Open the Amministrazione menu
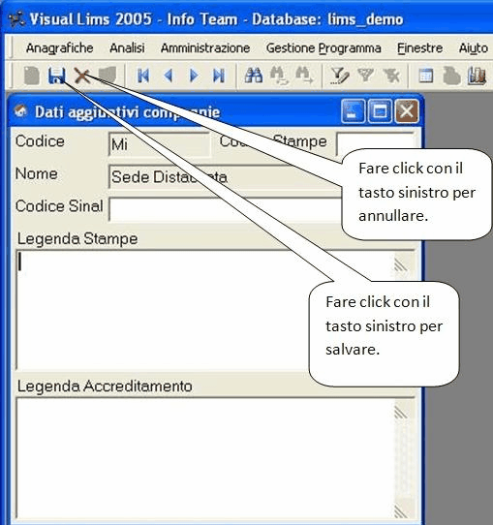The width and height of the screenshot is (493, 525). point(205,48)
